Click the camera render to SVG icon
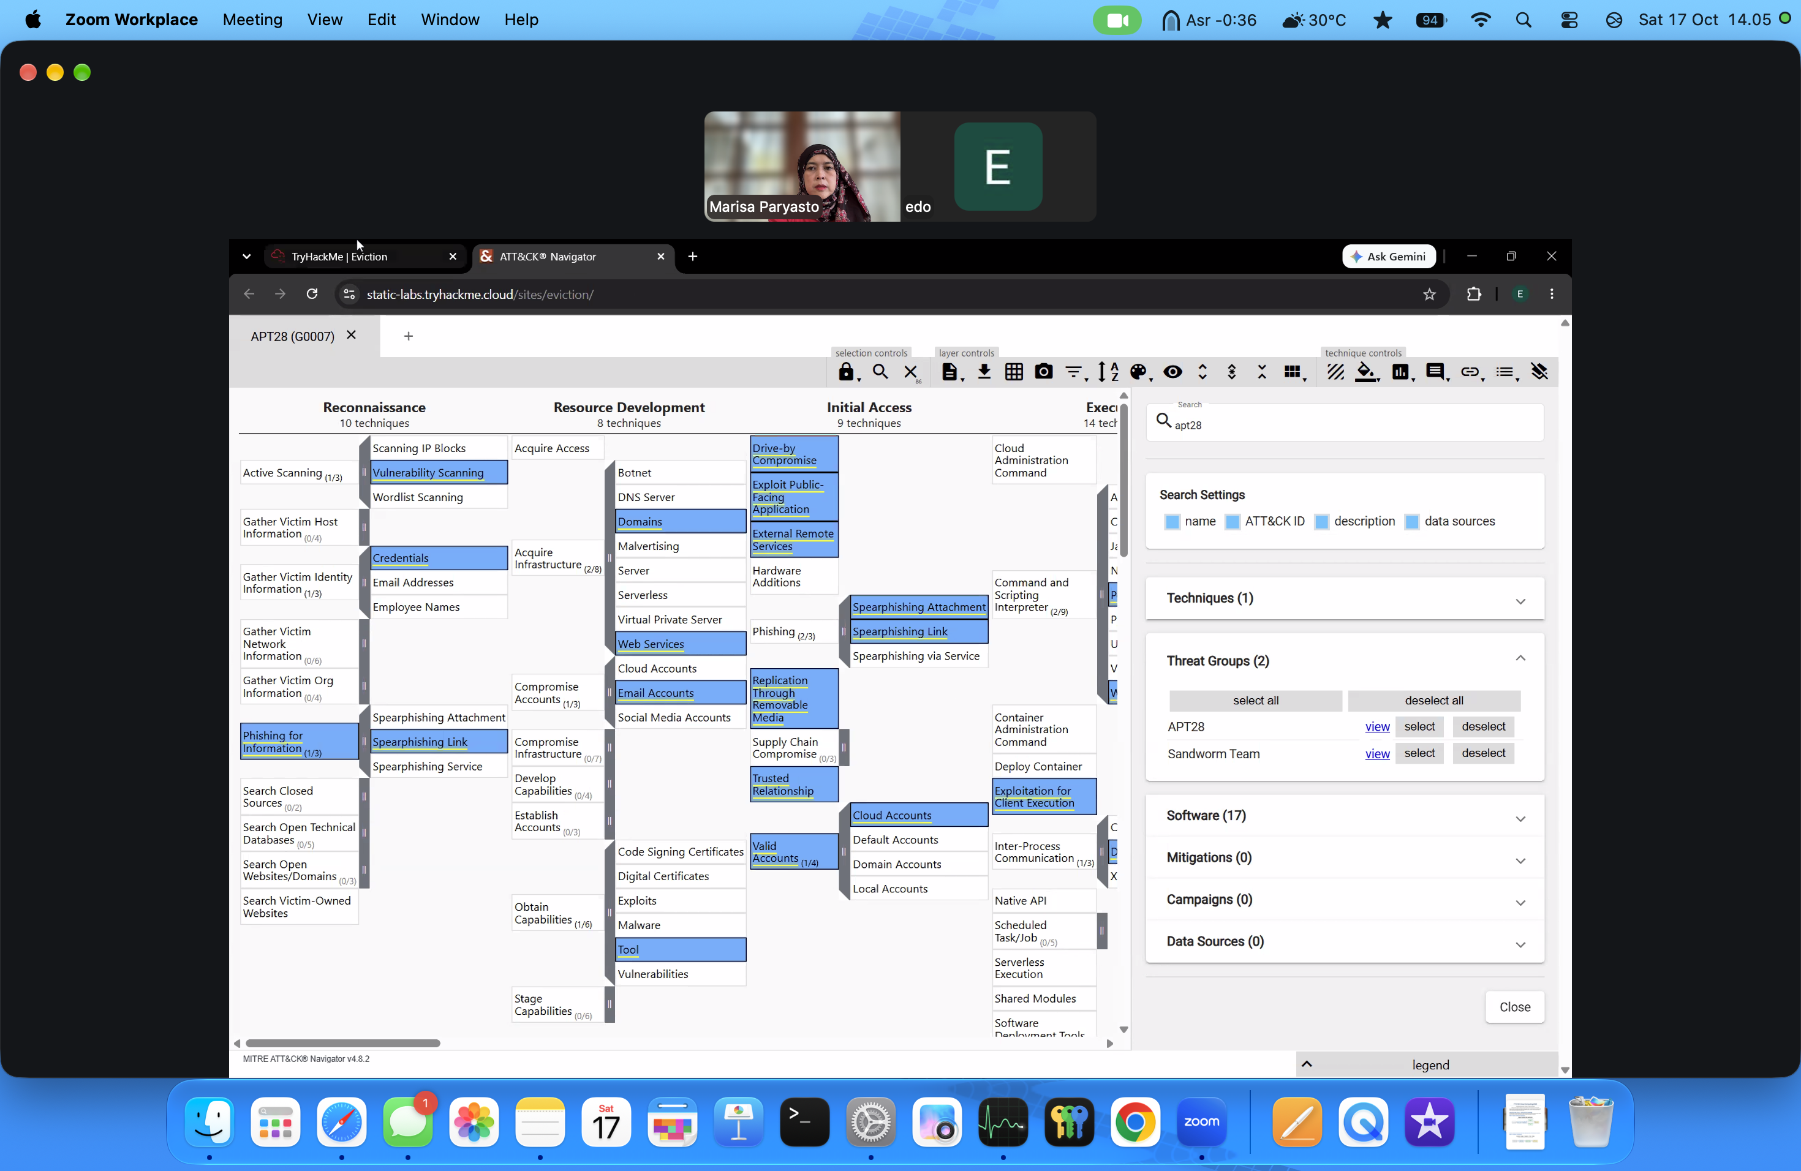The width and height of the screenshot is (1801, 1171). click(x=1044, y=371)
